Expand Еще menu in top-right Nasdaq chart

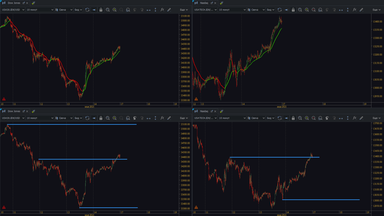click(377, 10)
